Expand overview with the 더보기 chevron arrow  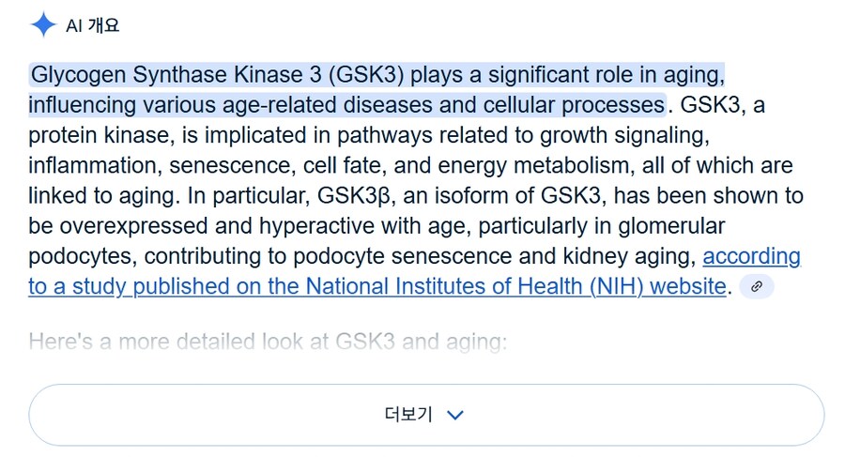click(455, 415)
